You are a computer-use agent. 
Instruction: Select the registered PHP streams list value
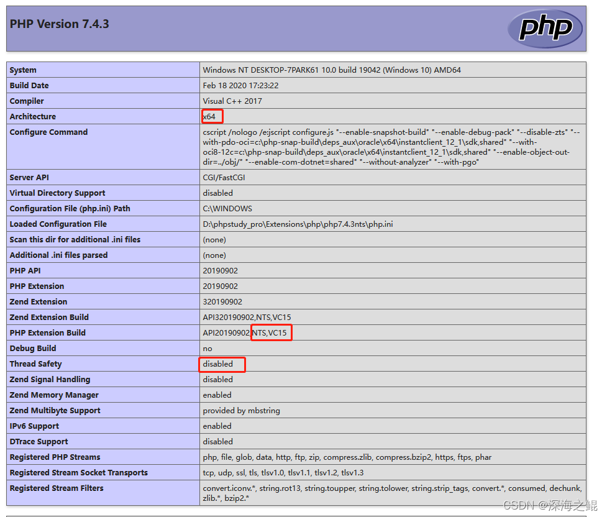tap(347, 457)
